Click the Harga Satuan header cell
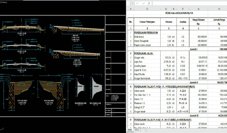227x133 pixels. pyautogui.click(x=198, y=20)
